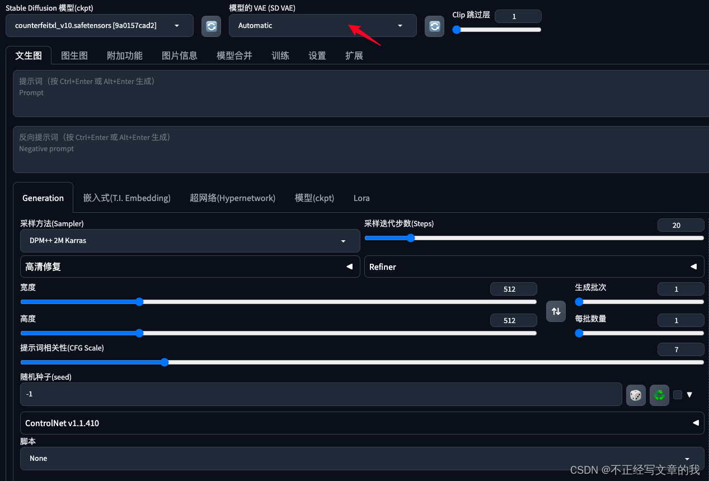709x481 pixels.
Task: Click the 每批数量 slider
Action: coord(640,333)
